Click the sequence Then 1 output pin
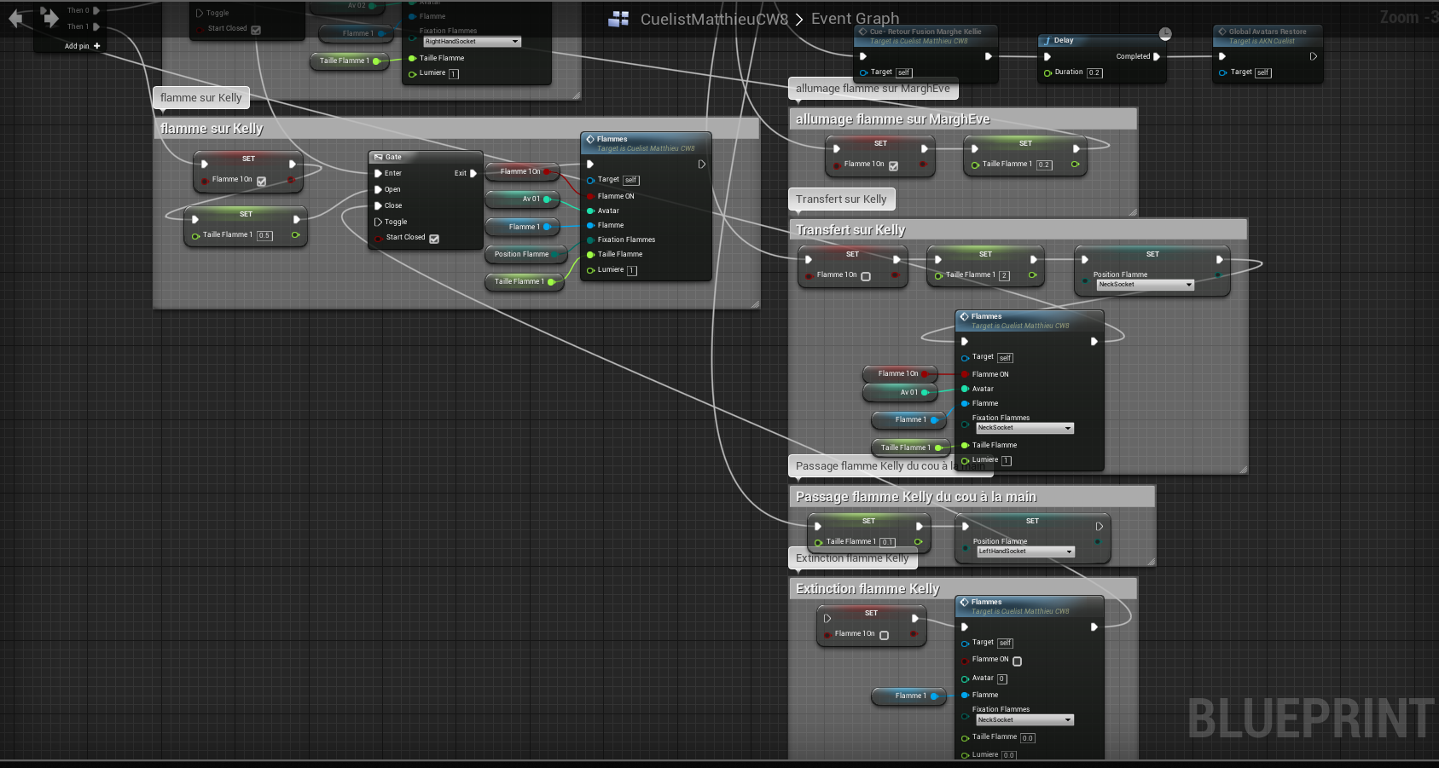Screen dimensions: 1439x768 [96, 26]
